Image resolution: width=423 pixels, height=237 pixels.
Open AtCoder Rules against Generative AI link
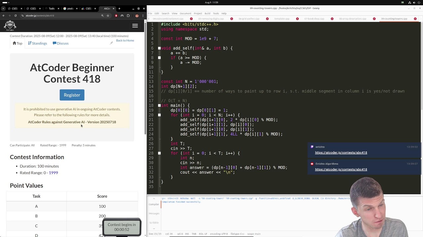pos(72,122)
